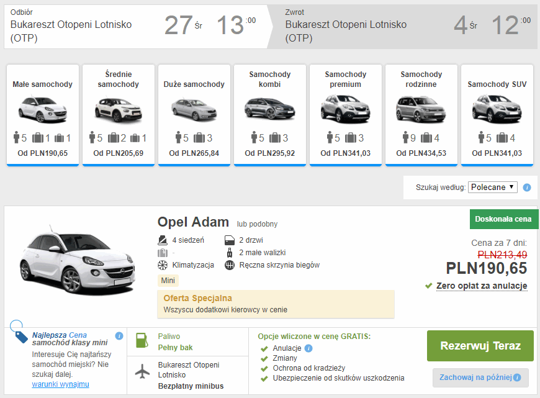This screenshot has height=398, width=540.
Task: Click the manual gearbox icon
Action: click(230, 265)
